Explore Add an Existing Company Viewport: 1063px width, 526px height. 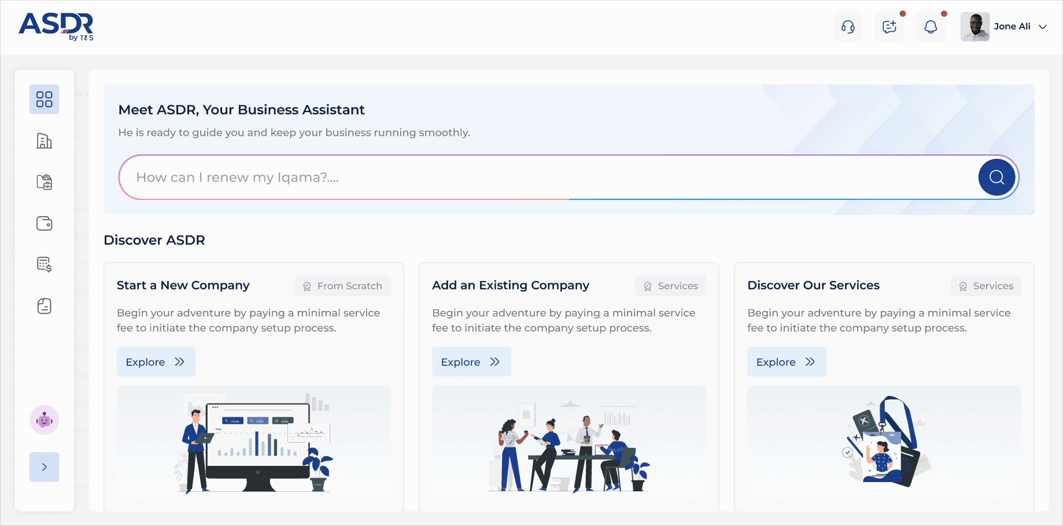pos(471,362)
